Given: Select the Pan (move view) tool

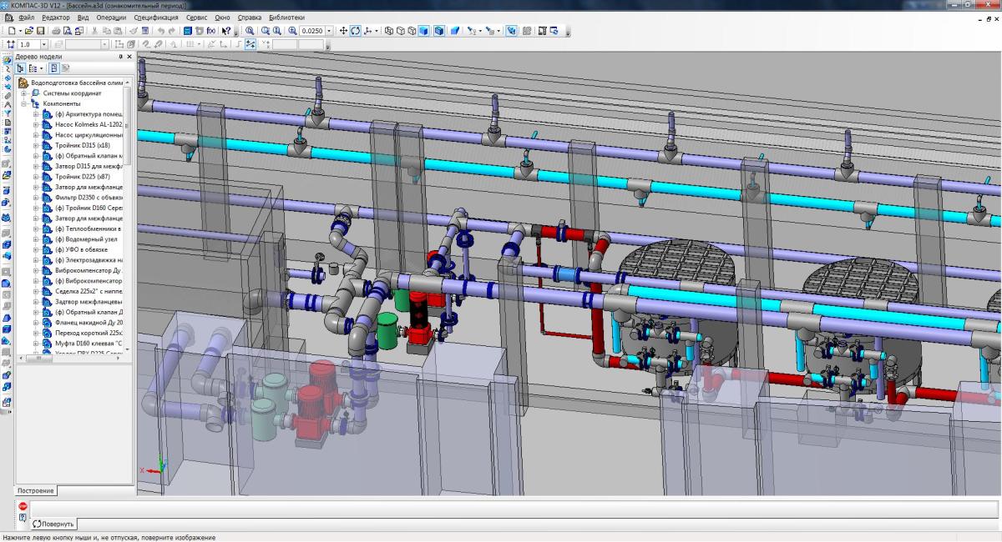Looking at the screenshot, I should tap(342, 31).
